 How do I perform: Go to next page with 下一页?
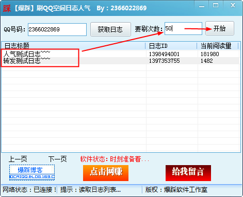(x=57, y=159)
